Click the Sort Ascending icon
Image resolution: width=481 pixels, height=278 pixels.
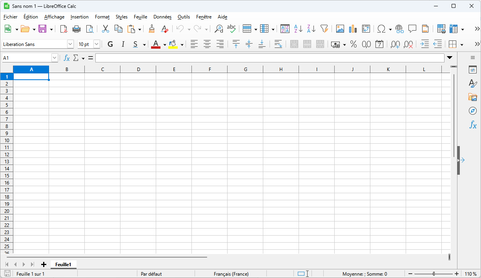[x=298, y=29]
